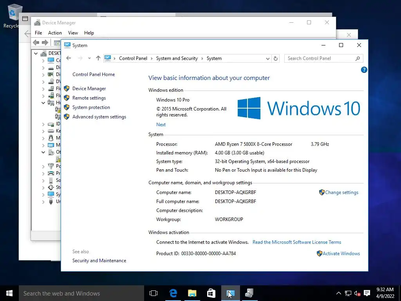This screenshot has width=401, height=301.
Task: Click the '4.00 GB (3.00 GB usable)' memory value
Action: (239, 153)
